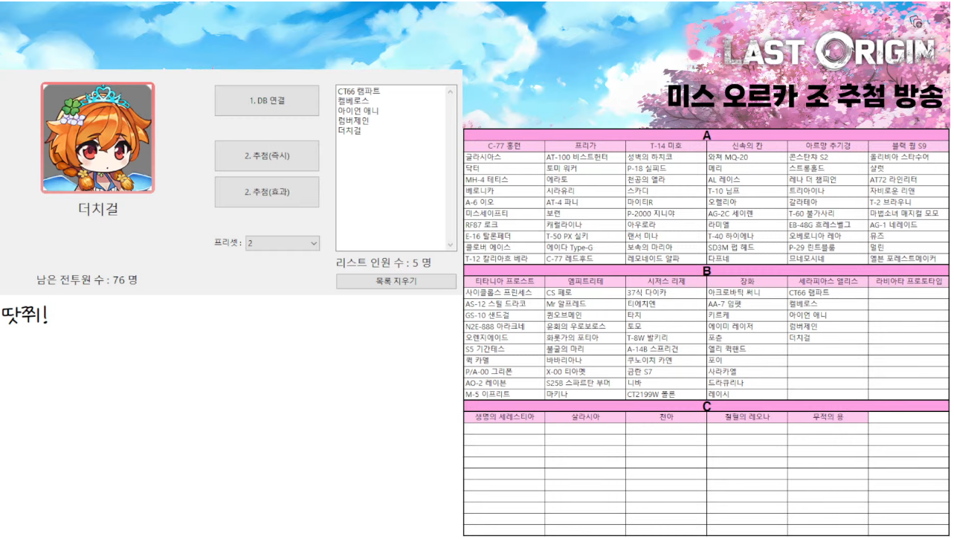Click the '블랙 웜 S9' column header

[909, 146]
